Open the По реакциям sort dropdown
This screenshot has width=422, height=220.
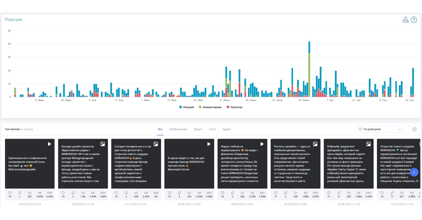pos(380,129)
